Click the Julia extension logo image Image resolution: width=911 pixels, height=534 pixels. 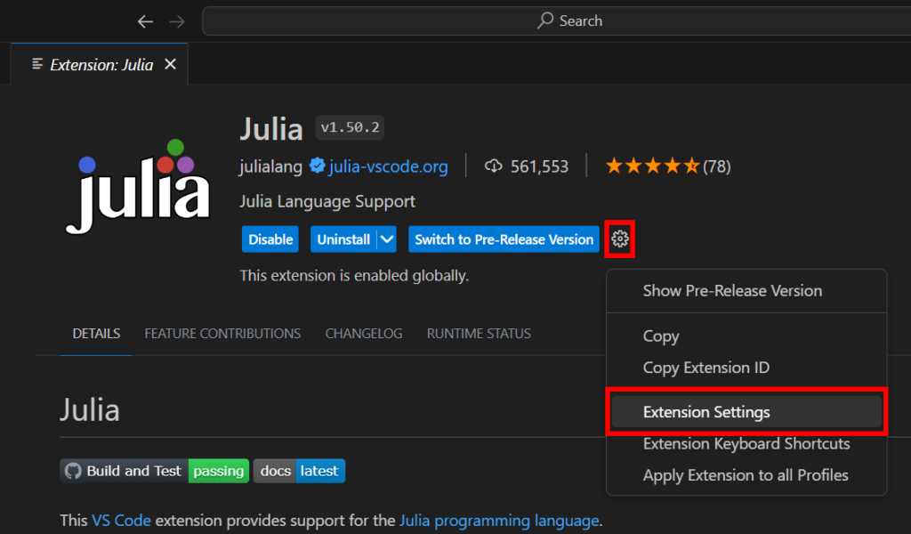pyautogui.click(x=138, y=187)
